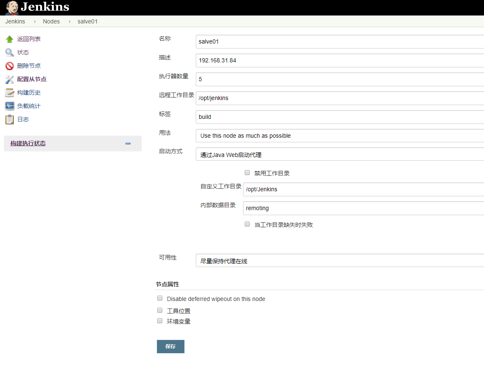The height and width of the screenshot is (365, 484).
Task: Focus the 标签 field containing build
Action: tap(340, 117)
